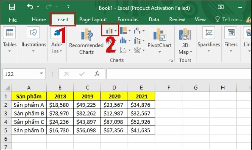This screenshot has width=252, height=150.
Task: Switch to the Page Layout tab
Action: pos(93,19)
